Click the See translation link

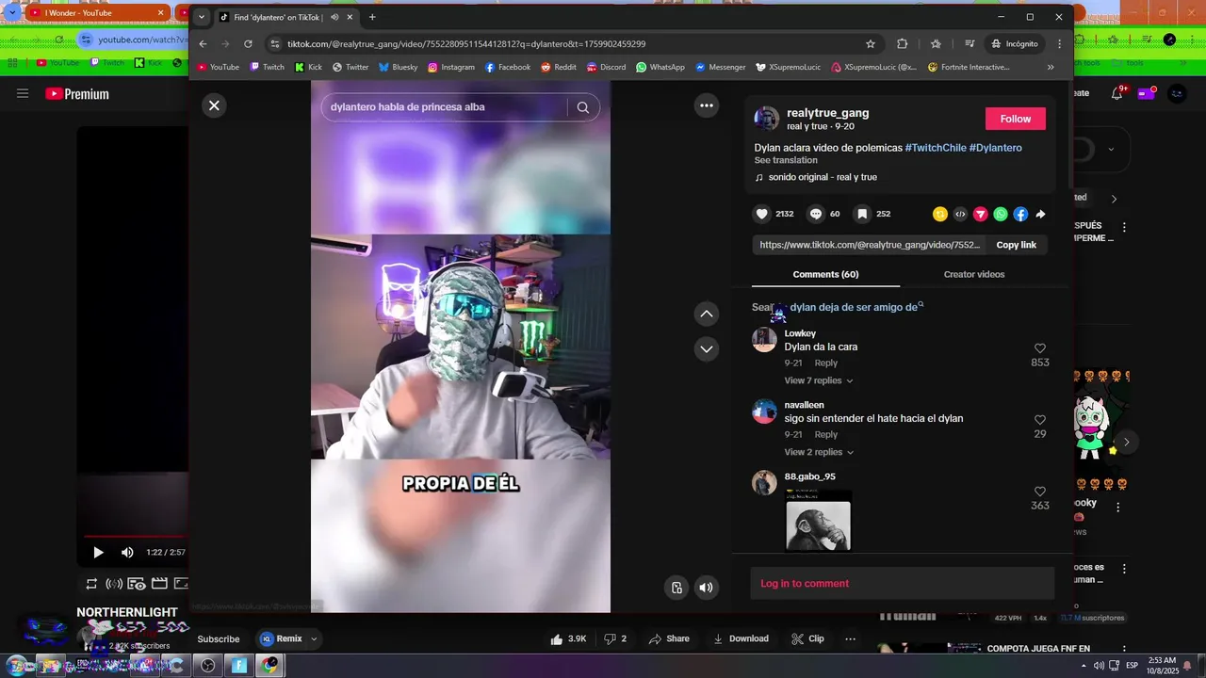point(786,160)
